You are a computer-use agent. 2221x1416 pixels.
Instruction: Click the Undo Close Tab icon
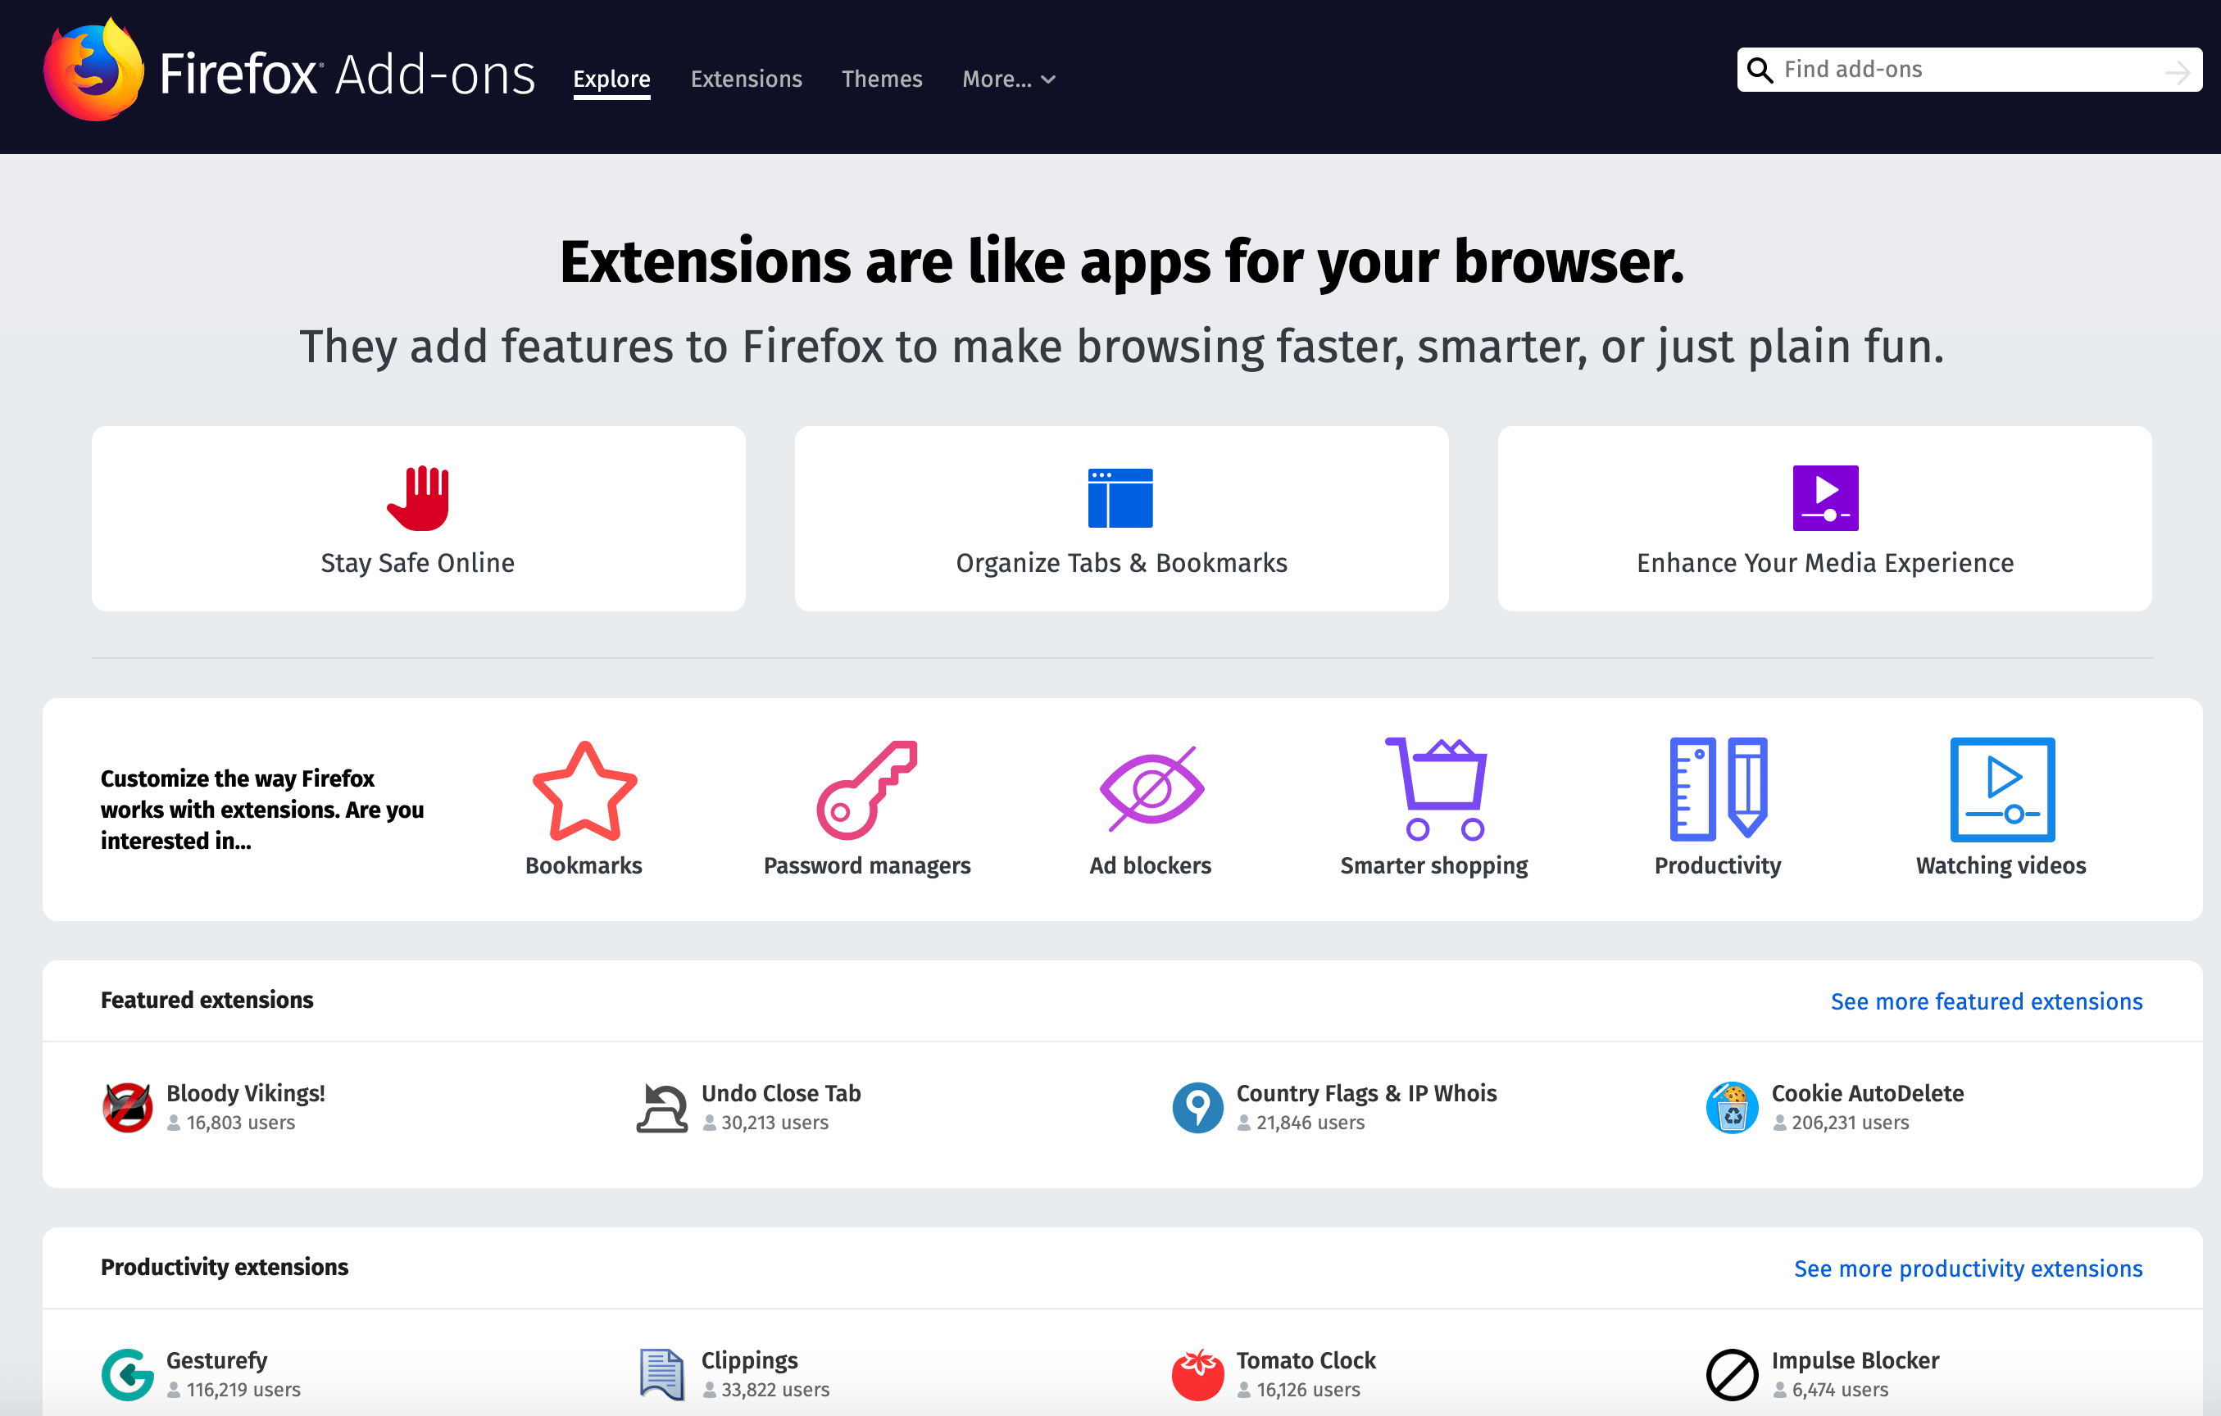point(662,1107)
